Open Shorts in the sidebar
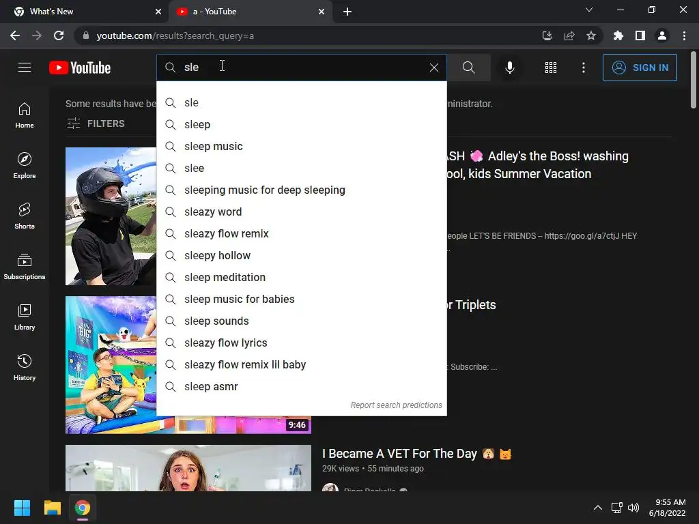The width and height of the screenshot is (699, 524). click(25, 216)
